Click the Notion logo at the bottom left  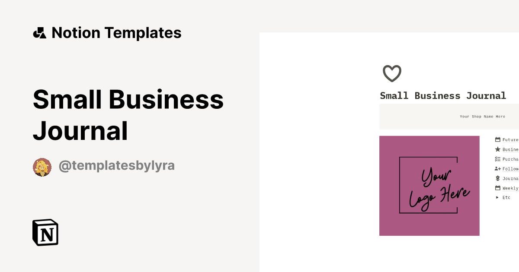point(45,232)
